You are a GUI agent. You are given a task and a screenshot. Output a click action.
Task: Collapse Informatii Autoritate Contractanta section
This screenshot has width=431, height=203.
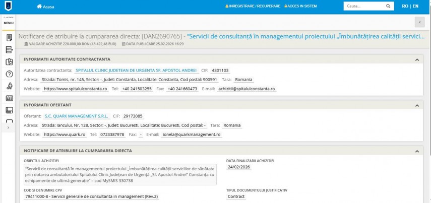tap(417, 59)
